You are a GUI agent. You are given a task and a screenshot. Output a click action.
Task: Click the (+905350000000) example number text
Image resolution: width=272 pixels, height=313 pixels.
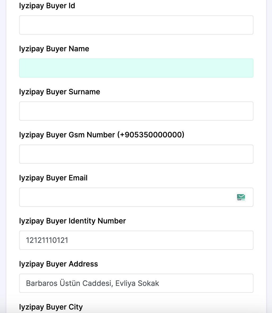(x=151, y=135)
